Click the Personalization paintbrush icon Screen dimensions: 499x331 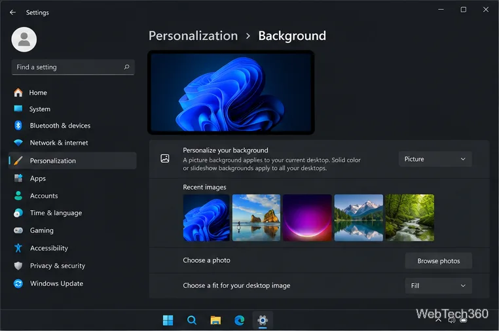point(18,160)
